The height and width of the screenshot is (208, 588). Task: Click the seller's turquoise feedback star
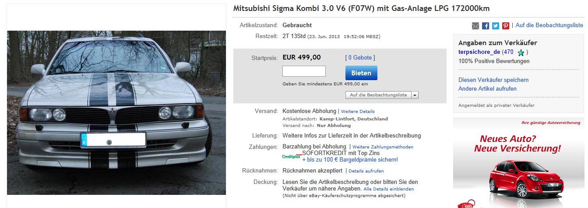(x=521, y=53)
